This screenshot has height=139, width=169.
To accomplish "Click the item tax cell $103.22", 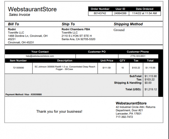I will [x=136, y=68].
